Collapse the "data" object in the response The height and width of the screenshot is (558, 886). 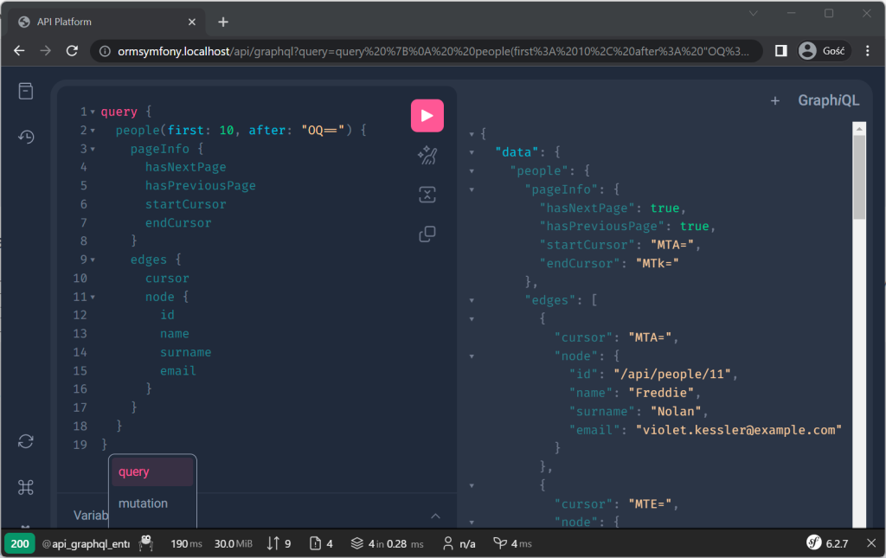(x=472, y=152)
